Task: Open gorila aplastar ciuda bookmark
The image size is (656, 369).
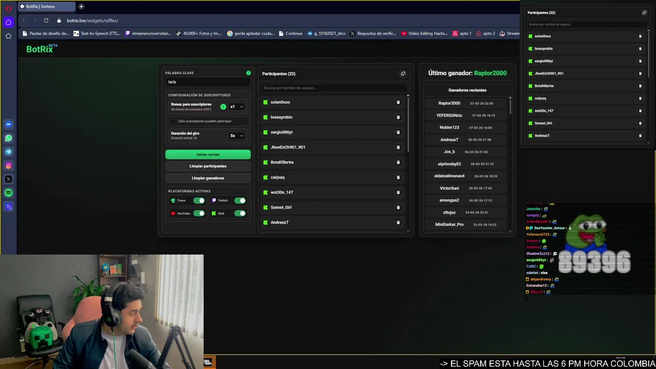Action: [x=251, y=34]
